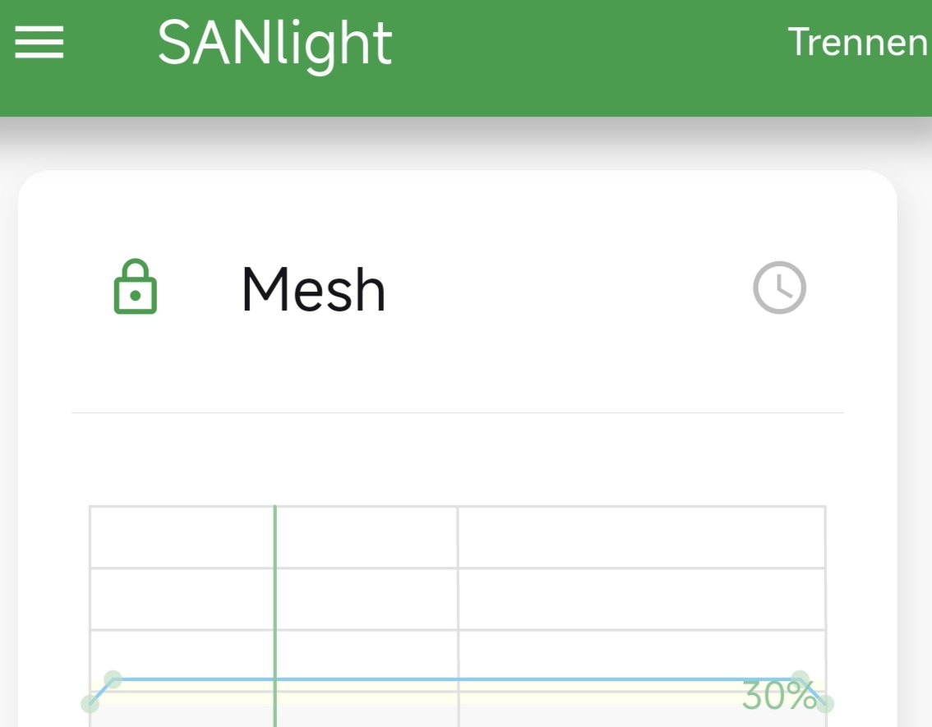Click the top-right cell of the schedule chart
The width and height of the screenshot is (932, 727).
coord(641,537)
